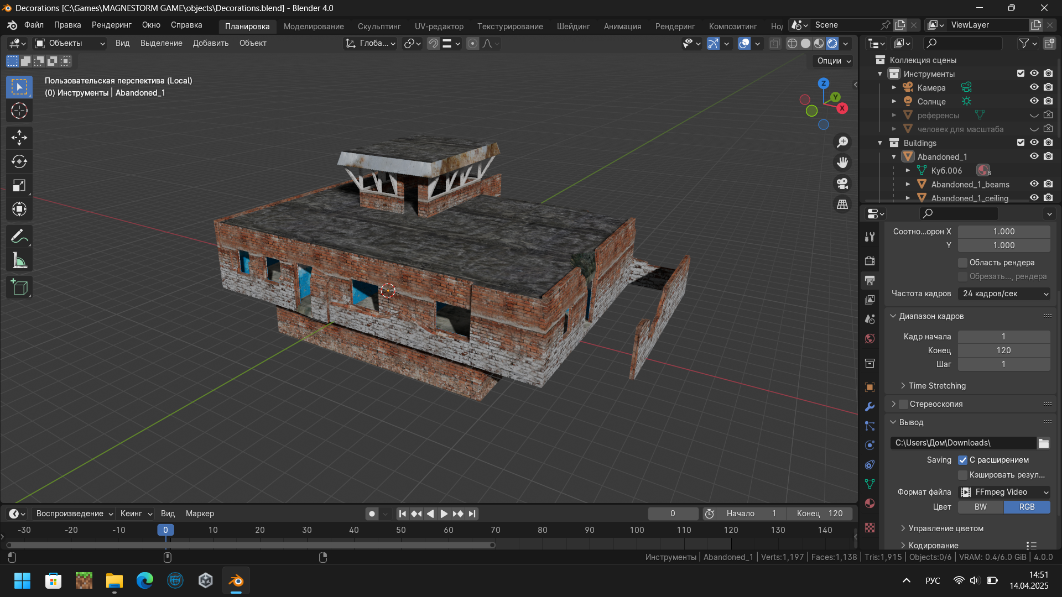1062x597 pixels.
Task: Hide Abandoned_1_beams with eye icon
Action: 1034,184
